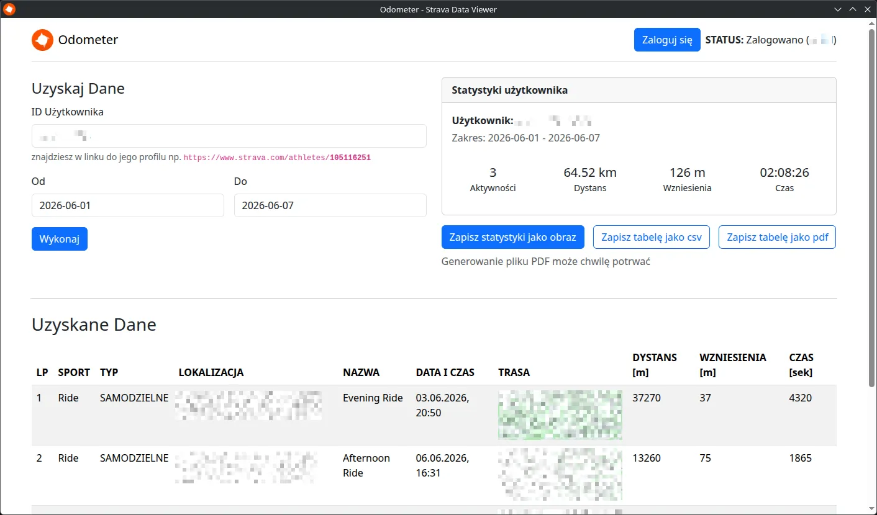Click the 02:08:26 Czas value

pyautogui.click(x=784, y=172)
